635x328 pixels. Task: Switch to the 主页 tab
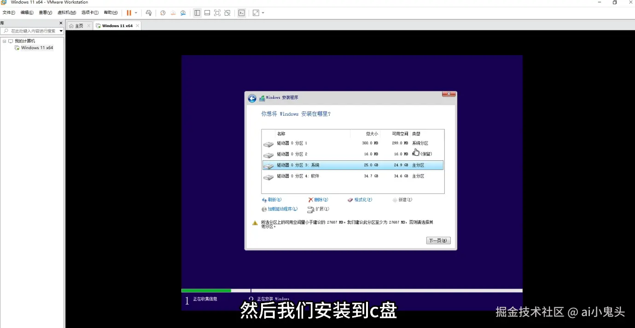pyautogui.click(x=79, y=26)
